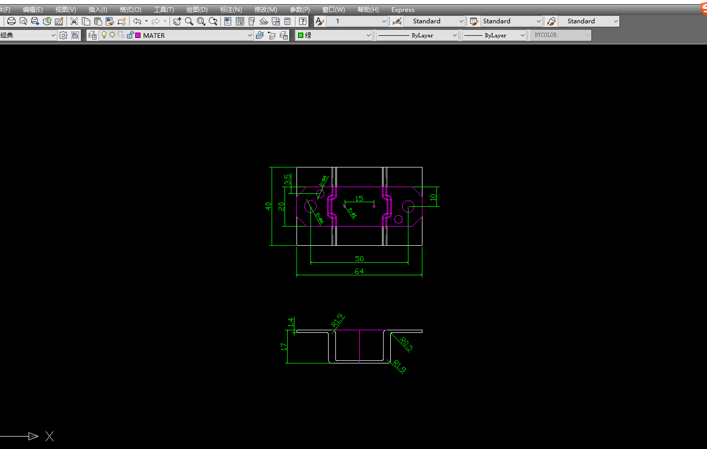The height and width of the screenshot is (449, 707).
Task: Open the DesignCenter icon
Action: pyautogui.click(x=240, y=21)
